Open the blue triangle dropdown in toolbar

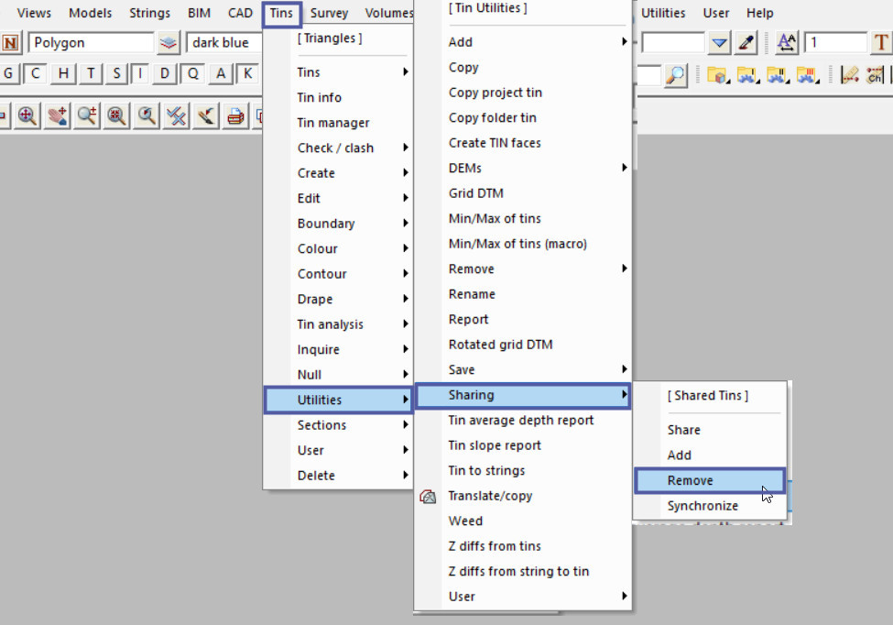720,43
